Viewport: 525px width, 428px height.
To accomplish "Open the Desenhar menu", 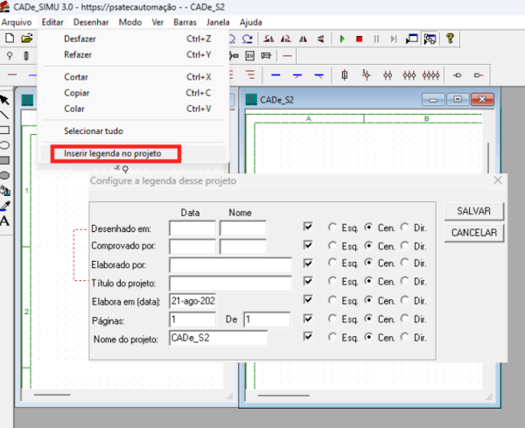I will 91,23.
